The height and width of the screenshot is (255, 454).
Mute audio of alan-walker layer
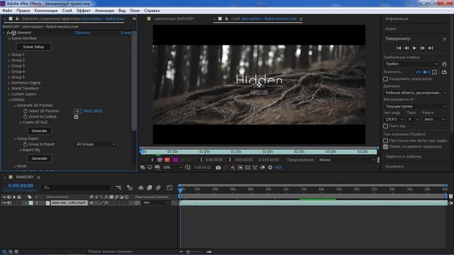(9, 203)
